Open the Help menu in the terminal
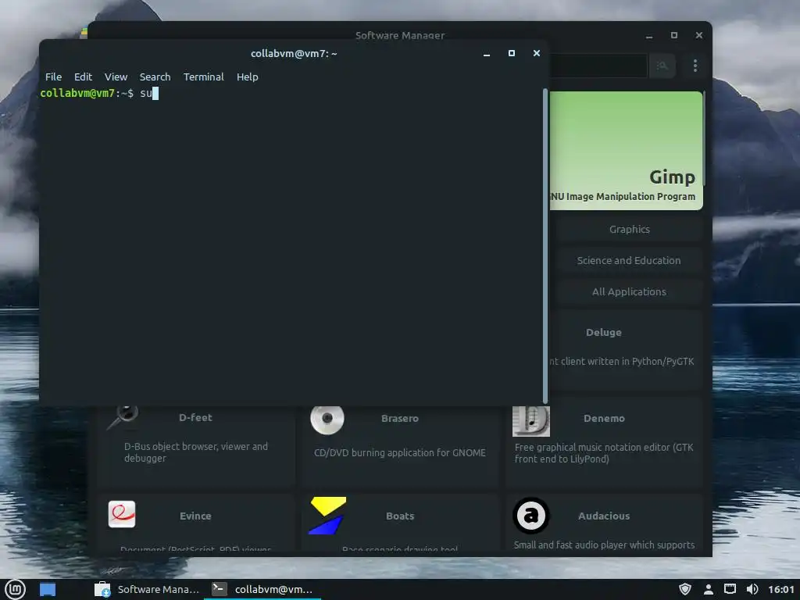 [248, 77]
